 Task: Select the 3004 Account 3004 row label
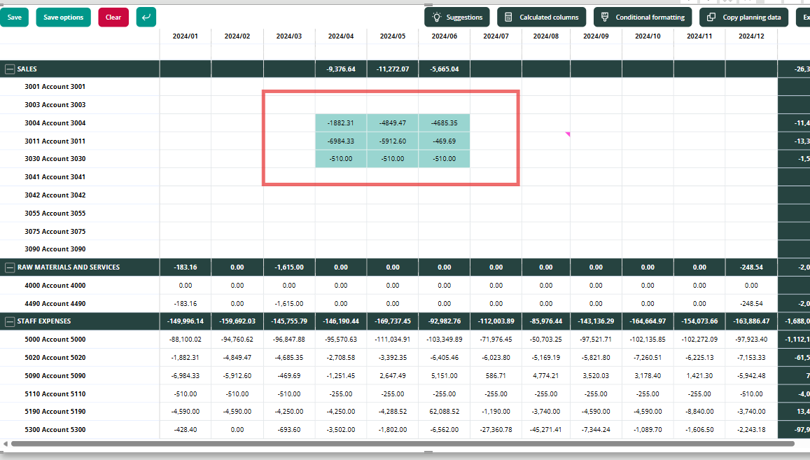[55, 123]
